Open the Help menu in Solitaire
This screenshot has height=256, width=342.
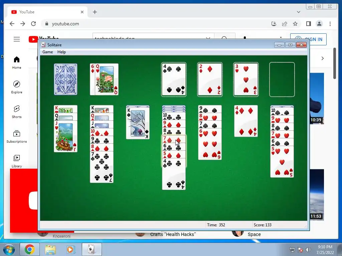tap(61, 52)
